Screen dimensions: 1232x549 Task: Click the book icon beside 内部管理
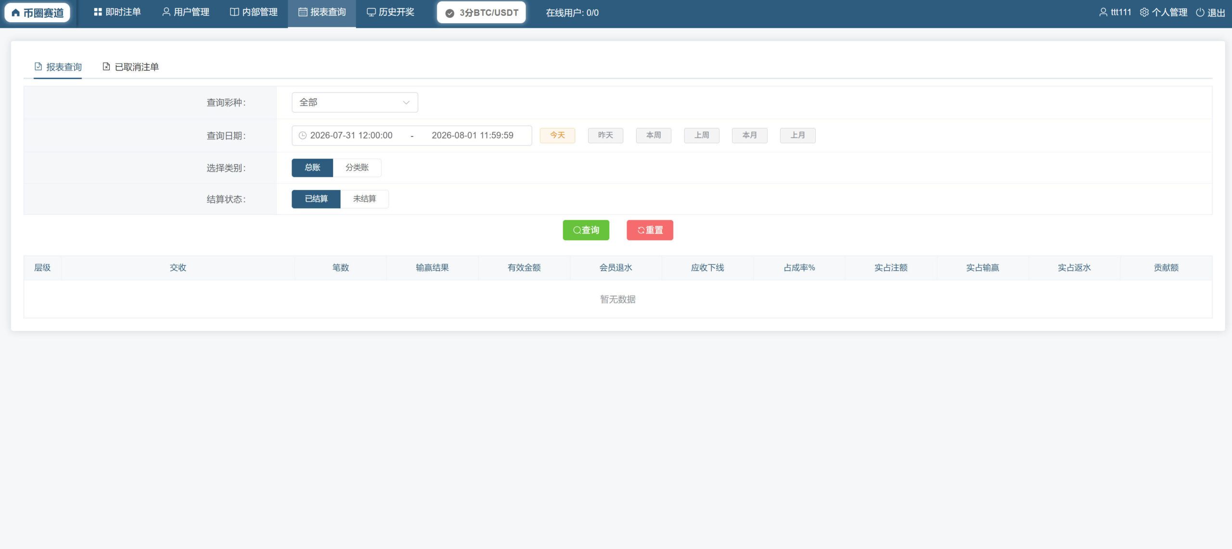tap(234, 12)
